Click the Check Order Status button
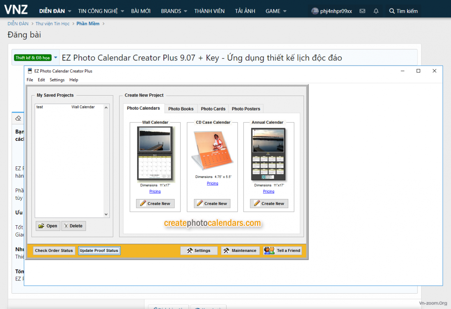Viewport: 451px width, 309px height. 54,250
